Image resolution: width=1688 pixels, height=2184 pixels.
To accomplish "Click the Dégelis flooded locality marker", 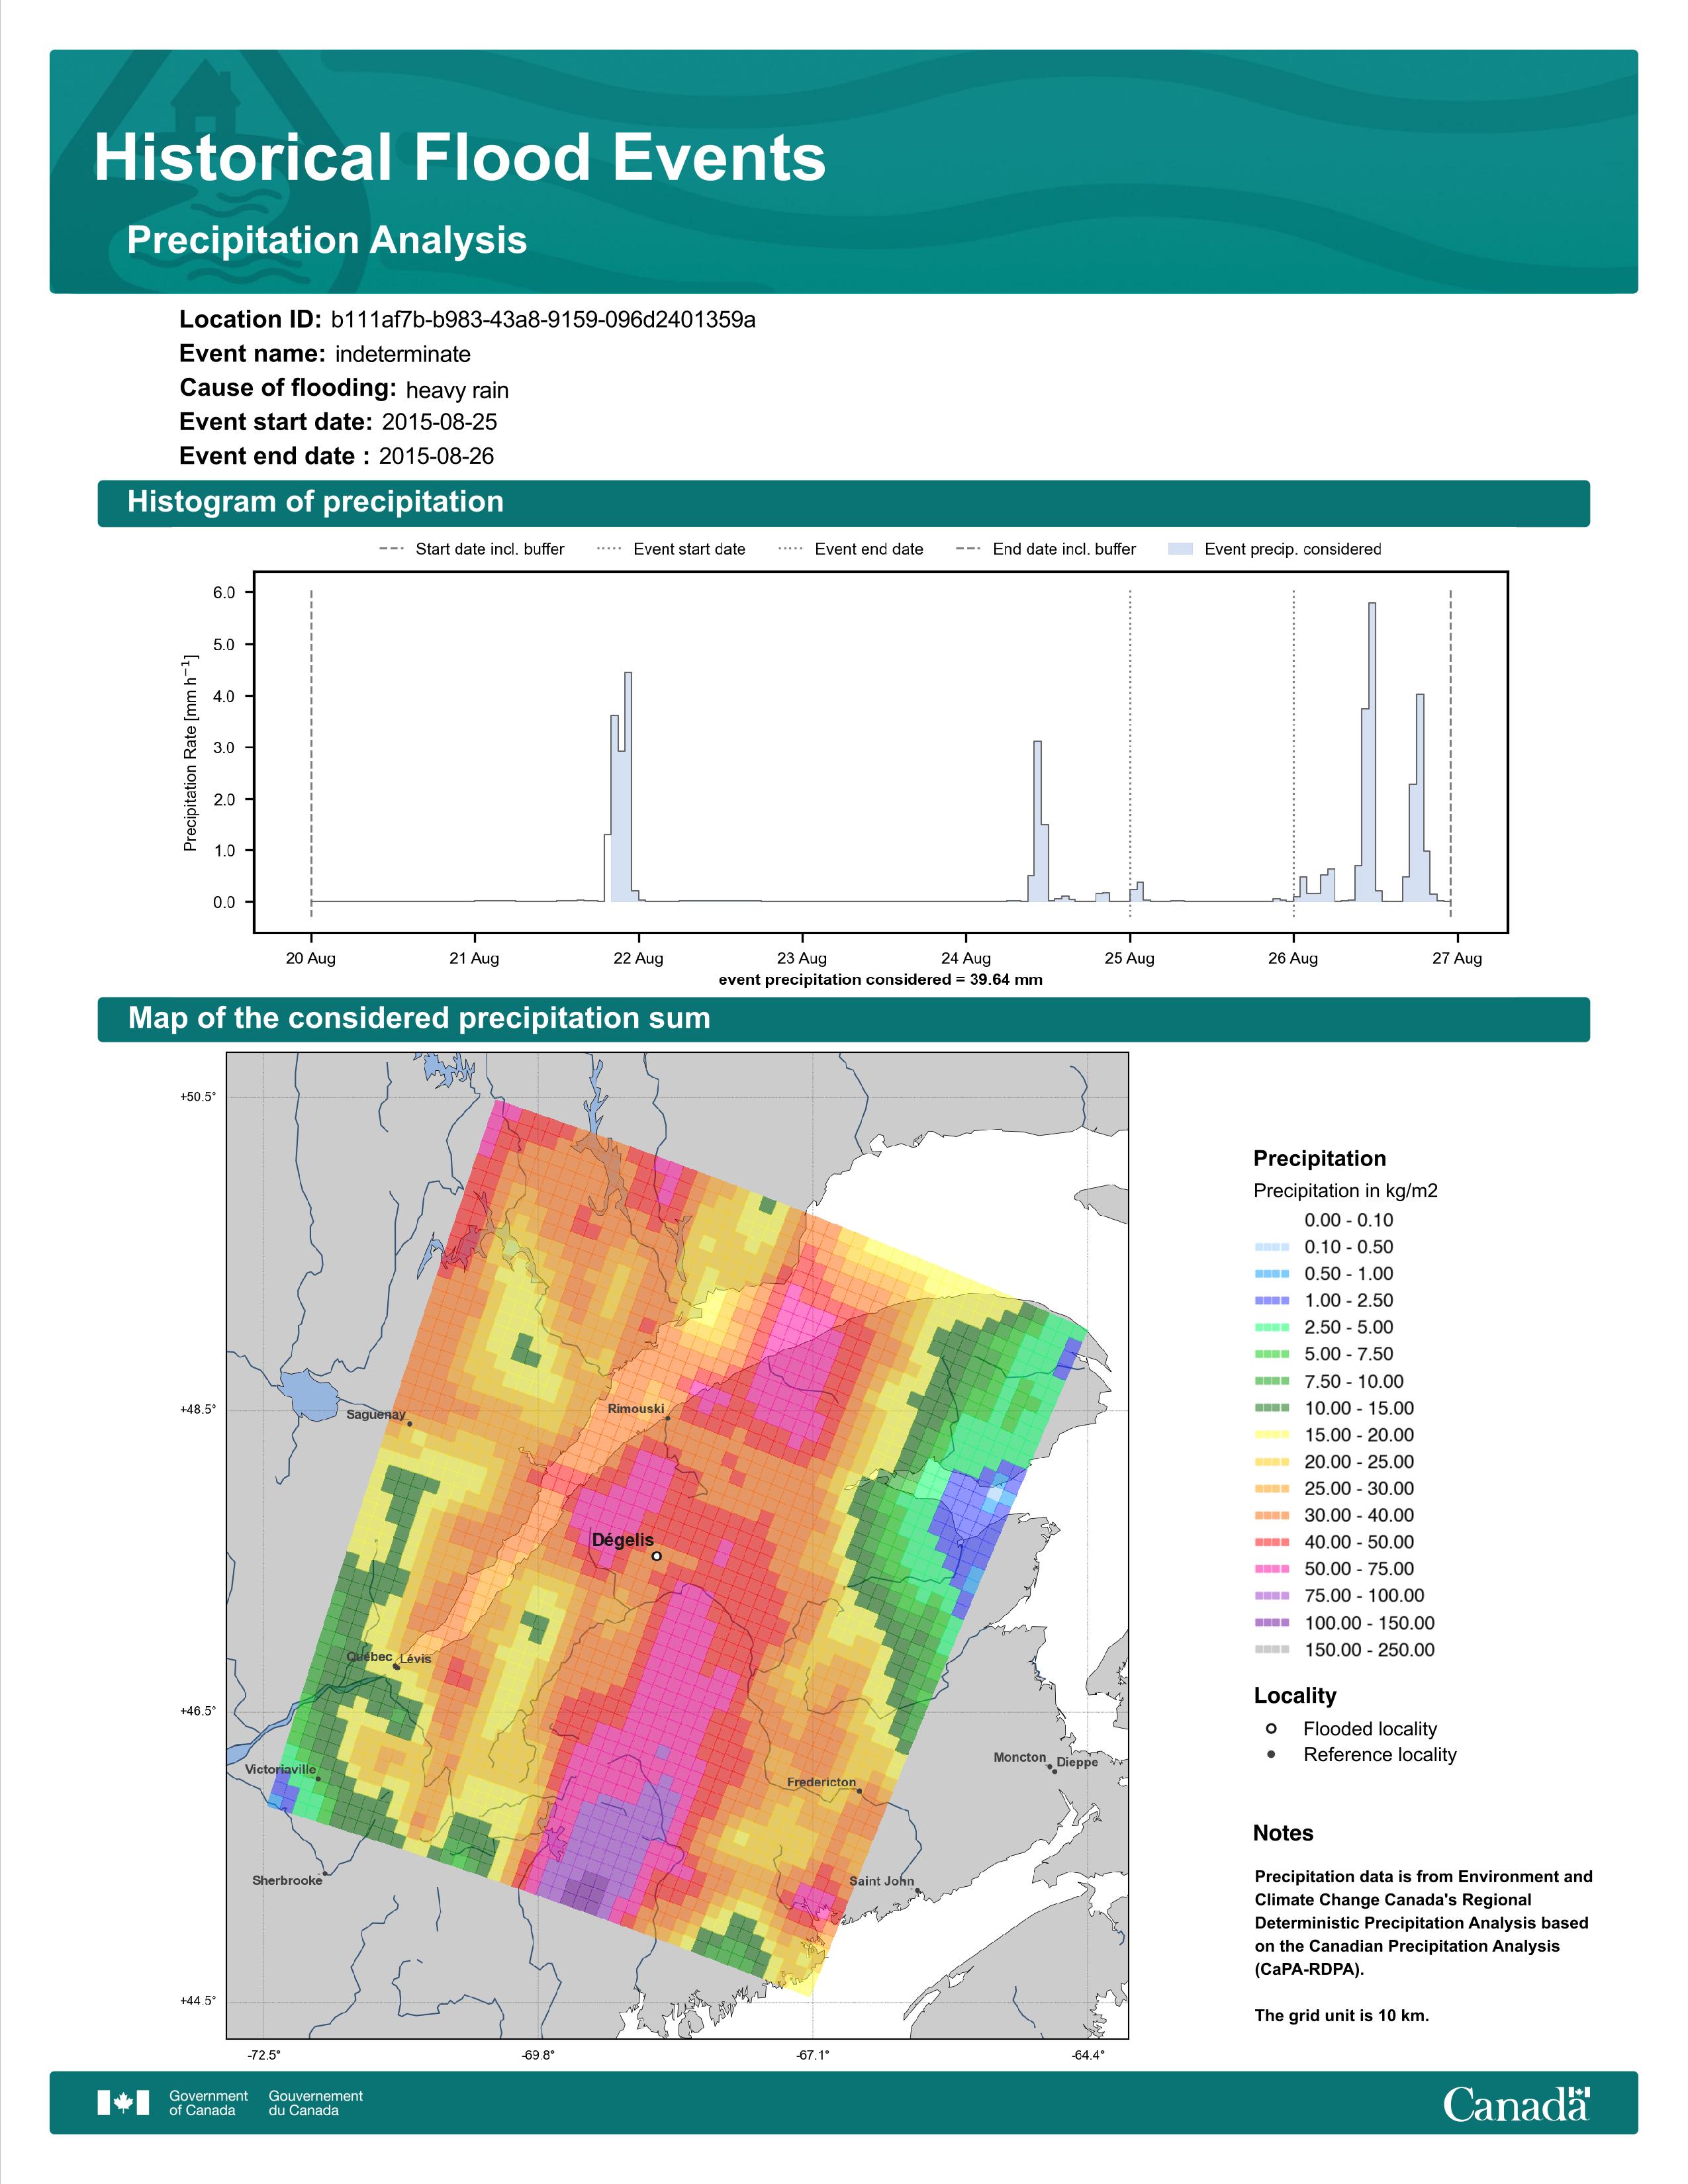I will (656, 1556).
